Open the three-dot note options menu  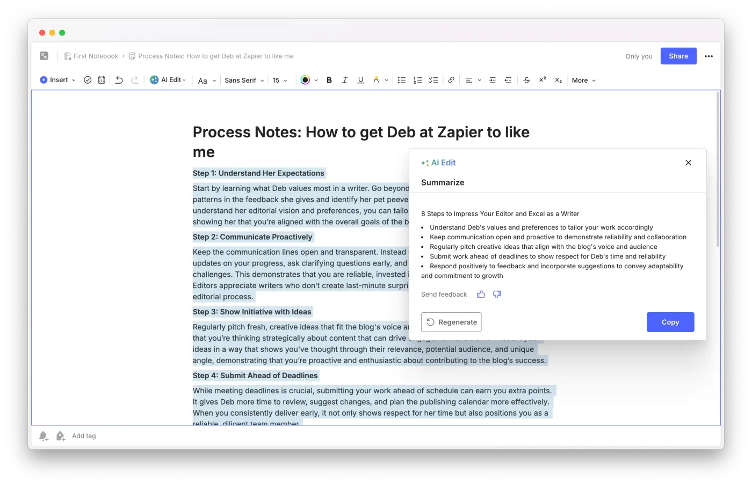pos(708,56)
